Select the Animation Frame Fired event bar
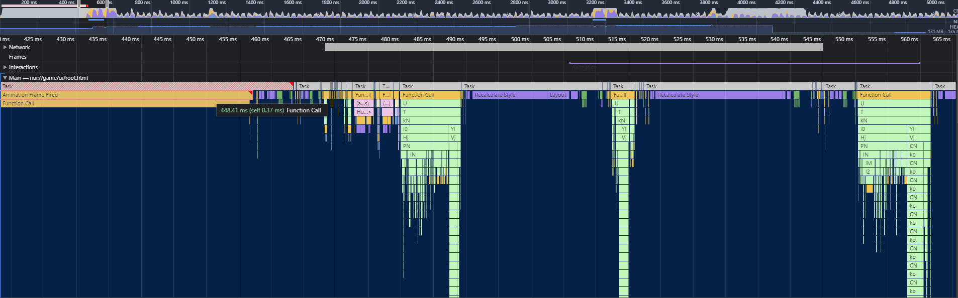 pos(126,95)
